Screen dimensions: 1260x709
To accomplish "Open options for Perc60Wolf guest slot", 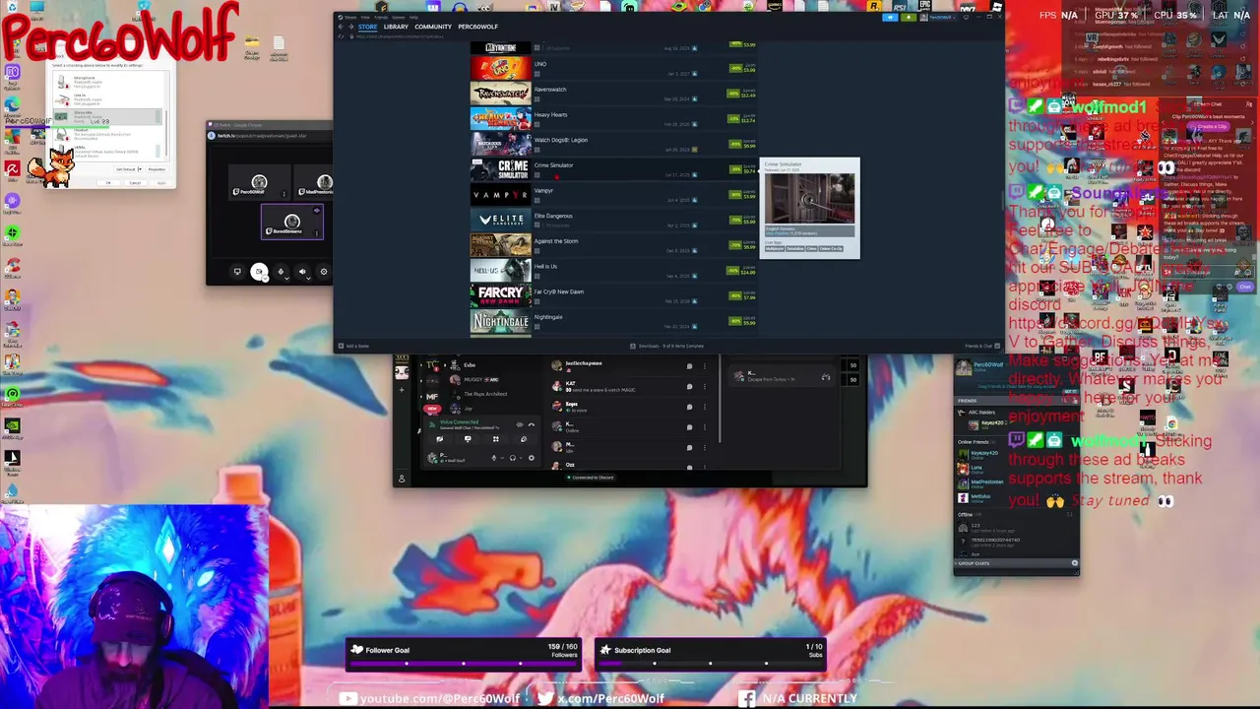I will click(284, 194).
